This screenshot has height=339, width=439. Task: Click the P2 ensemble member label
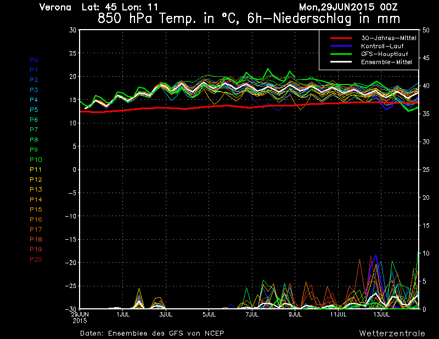pos(34,80)
